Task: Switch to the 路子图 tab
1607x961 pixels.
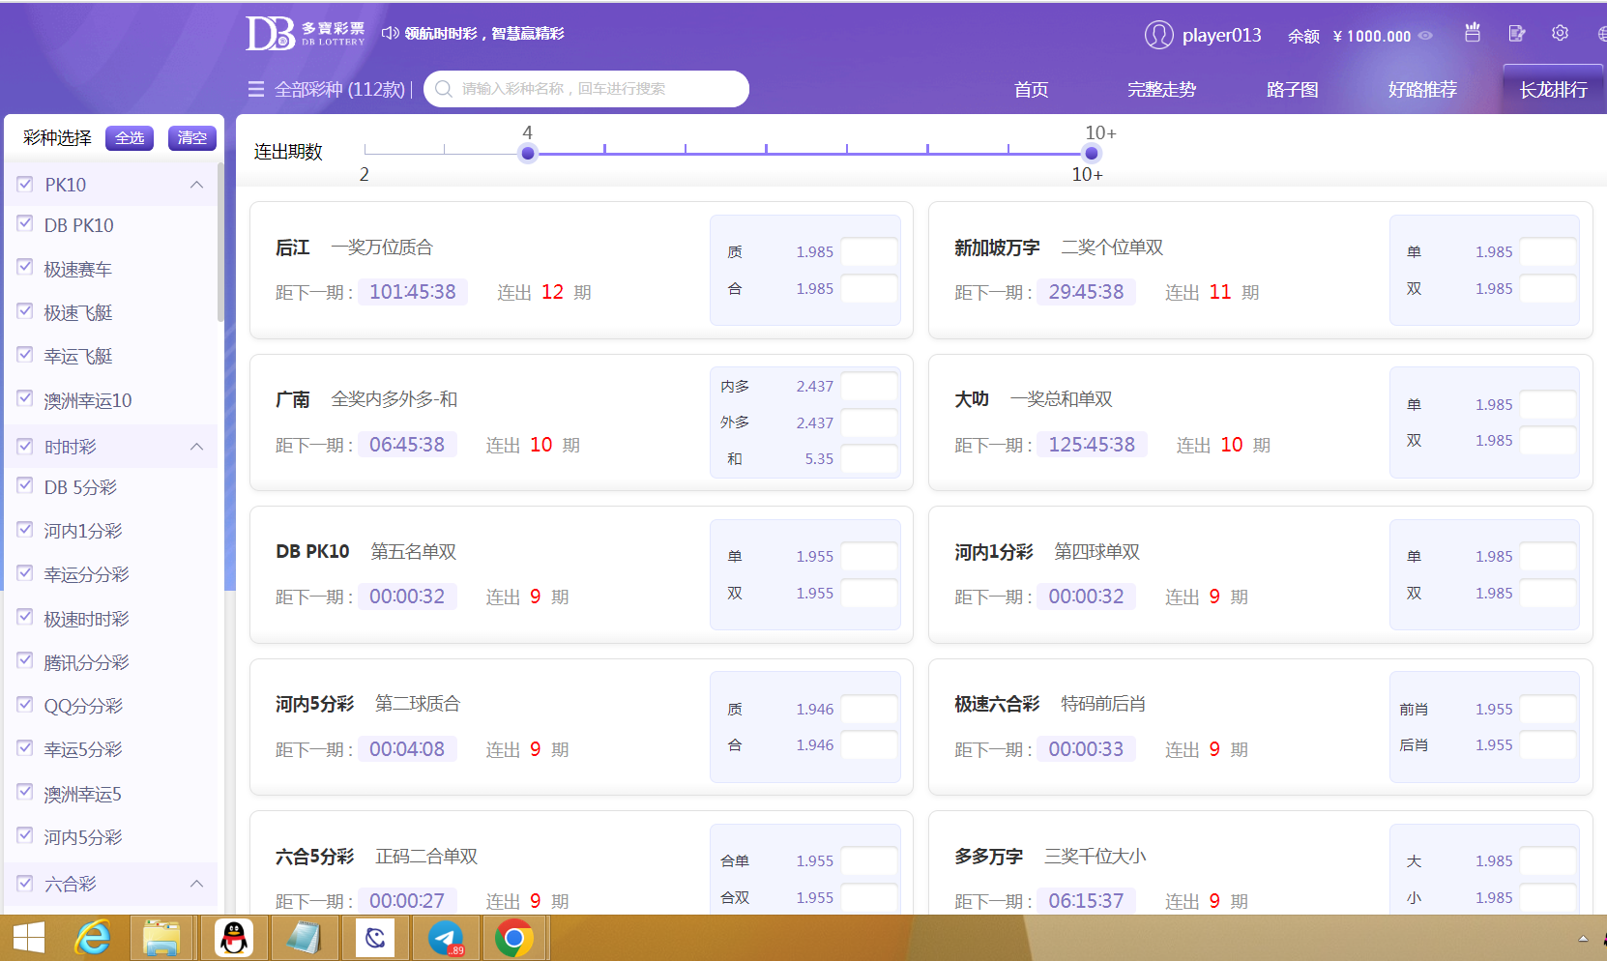Action: click(1292, 90)
